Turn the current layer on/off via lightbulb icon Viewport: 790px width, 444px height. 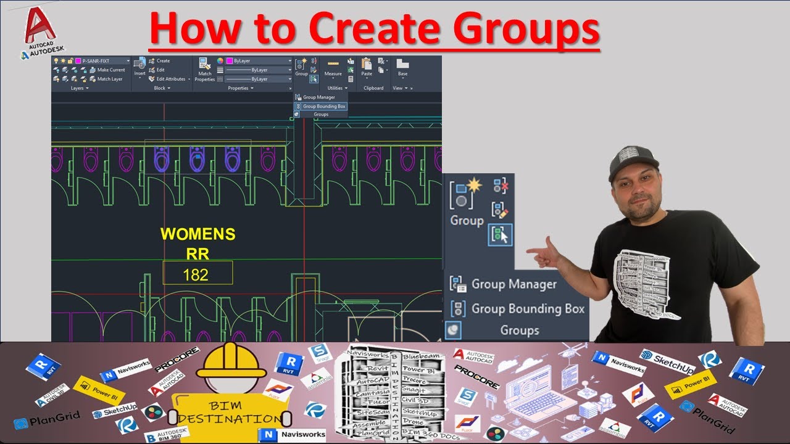pos(56,61)
